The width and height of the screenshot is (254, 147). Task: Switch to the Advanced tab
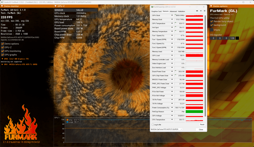coord(173,11)
